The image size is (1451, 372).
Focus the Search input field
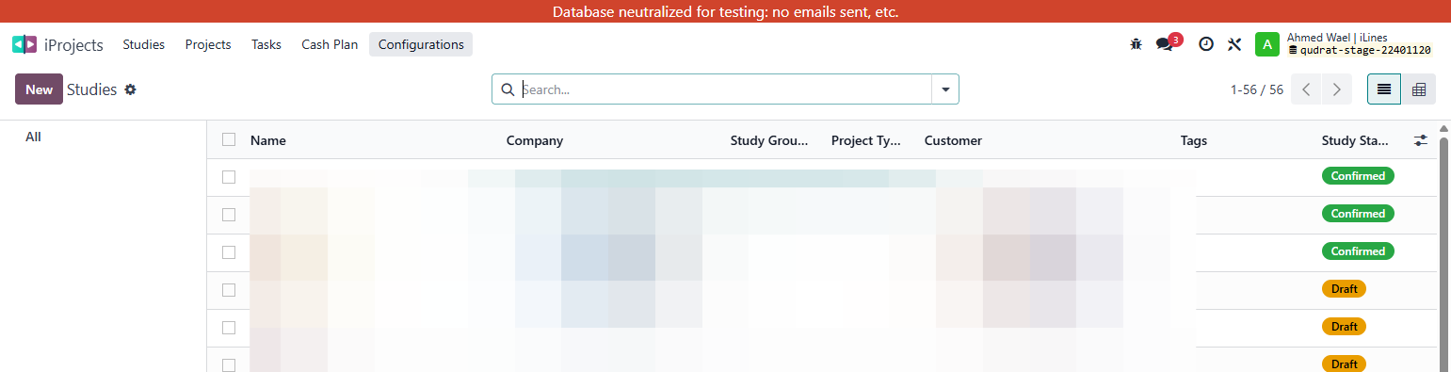coord(724,89)
